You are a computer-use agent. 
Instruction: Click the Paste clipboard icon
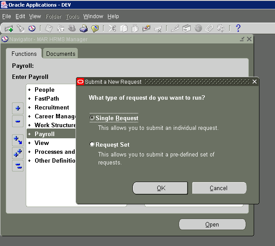135,28
